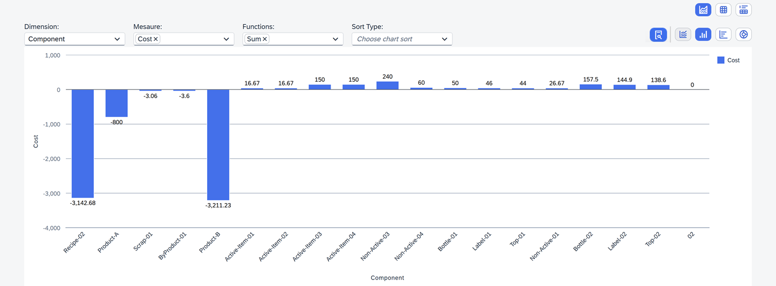Switch to the chart view icon

tap(703, 10)
